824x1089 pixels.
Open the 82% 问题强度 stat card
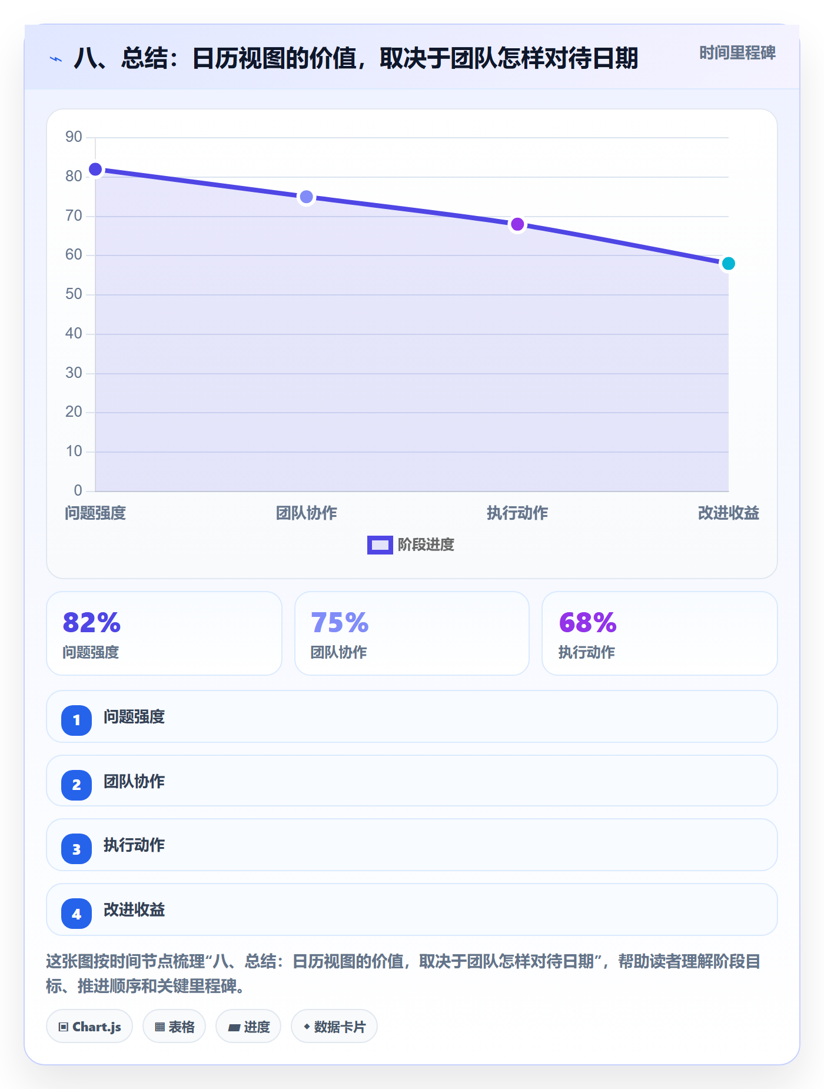coord(164,633)
